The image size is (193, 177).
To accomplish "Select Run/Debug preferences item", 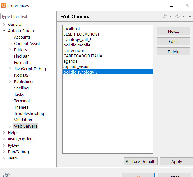I will point(18,152).
